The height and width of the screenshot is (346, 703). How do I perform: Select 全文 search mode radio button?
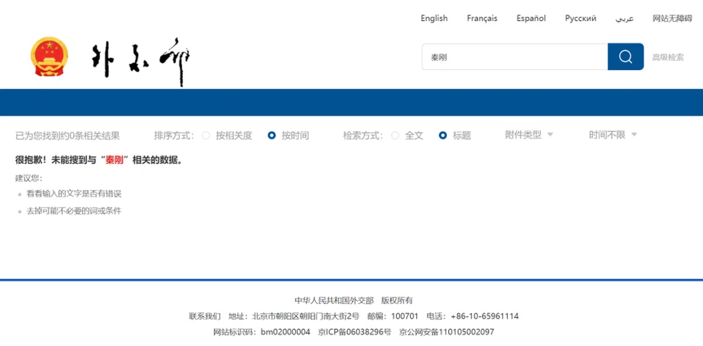click(395, 136)
